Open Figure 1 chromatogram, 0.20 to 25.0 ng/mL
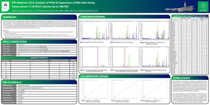Screen dimensions: 210x105 [94, 31]
